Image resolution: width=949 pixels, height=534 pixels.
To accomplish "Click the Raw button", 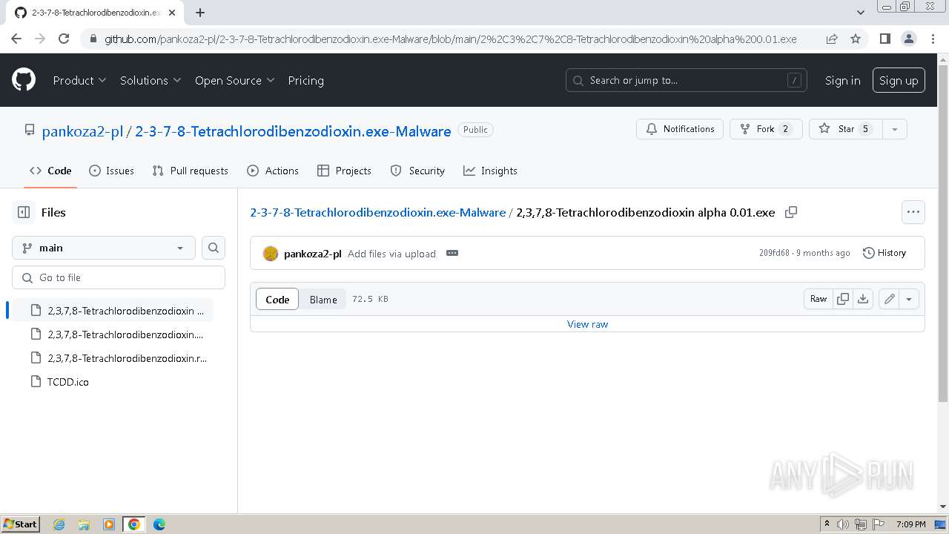I will (x=819, y=299).
